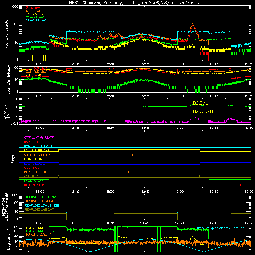Click the DECIMATION_ENERGY legend label
Screen dimensions: 255x255
click(x=41, y=197)
